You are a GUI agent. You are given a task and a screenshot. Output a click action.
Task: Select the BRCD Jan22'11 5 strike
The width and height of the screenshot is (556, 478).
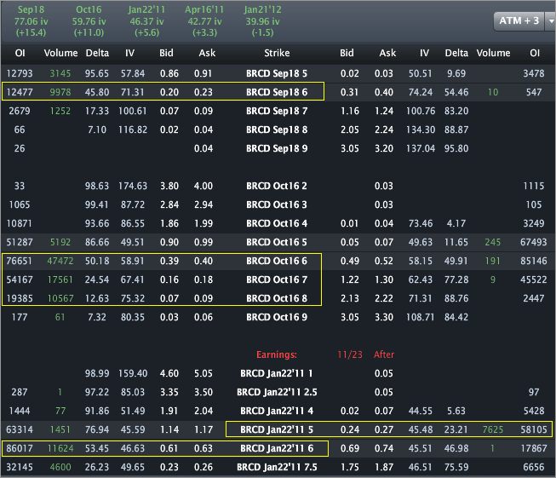point(277,429)
